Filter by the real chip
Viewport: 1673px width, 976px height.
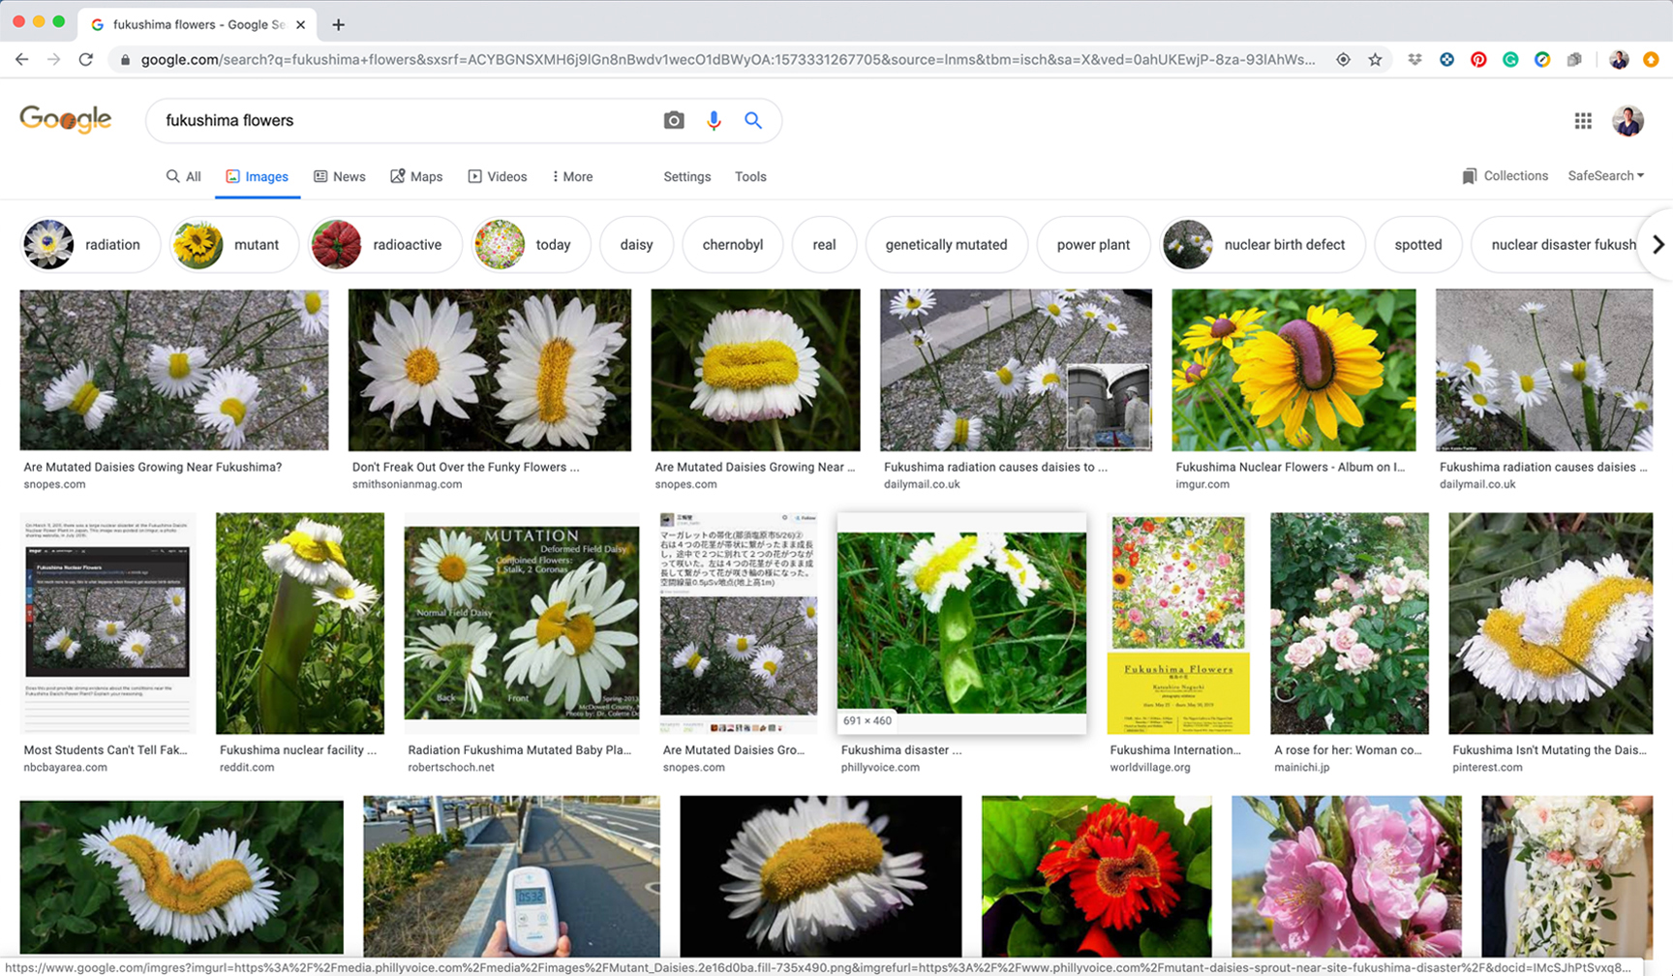tap(824, 245)
